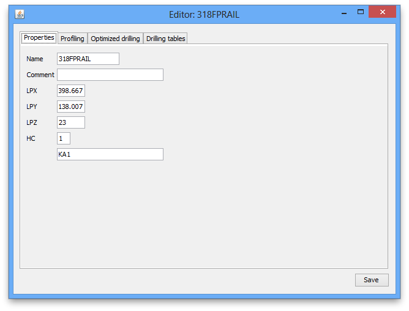Screen dimensions: 409x311
Task: Click the Name field containing 318FPRAIL
Action: (x=88, y=59)
